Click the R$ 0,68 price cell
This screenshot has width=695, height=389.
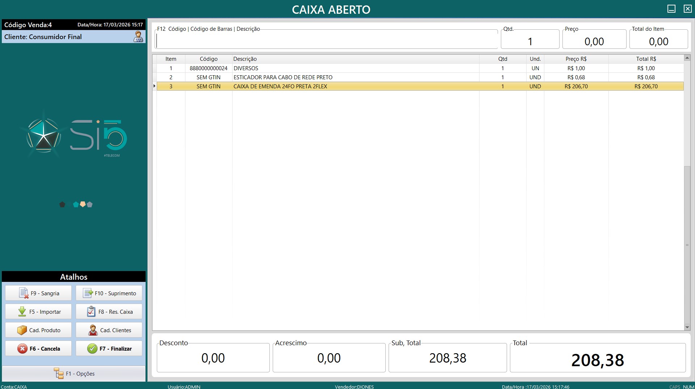(x=576, y=77)
